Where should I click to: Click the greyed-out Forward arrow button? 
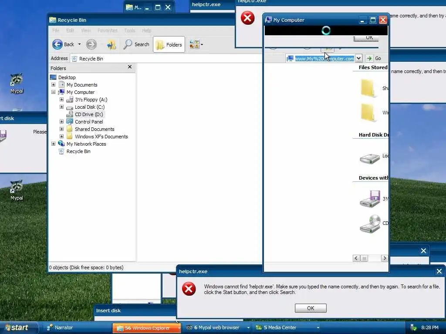[x=91, y=44]
